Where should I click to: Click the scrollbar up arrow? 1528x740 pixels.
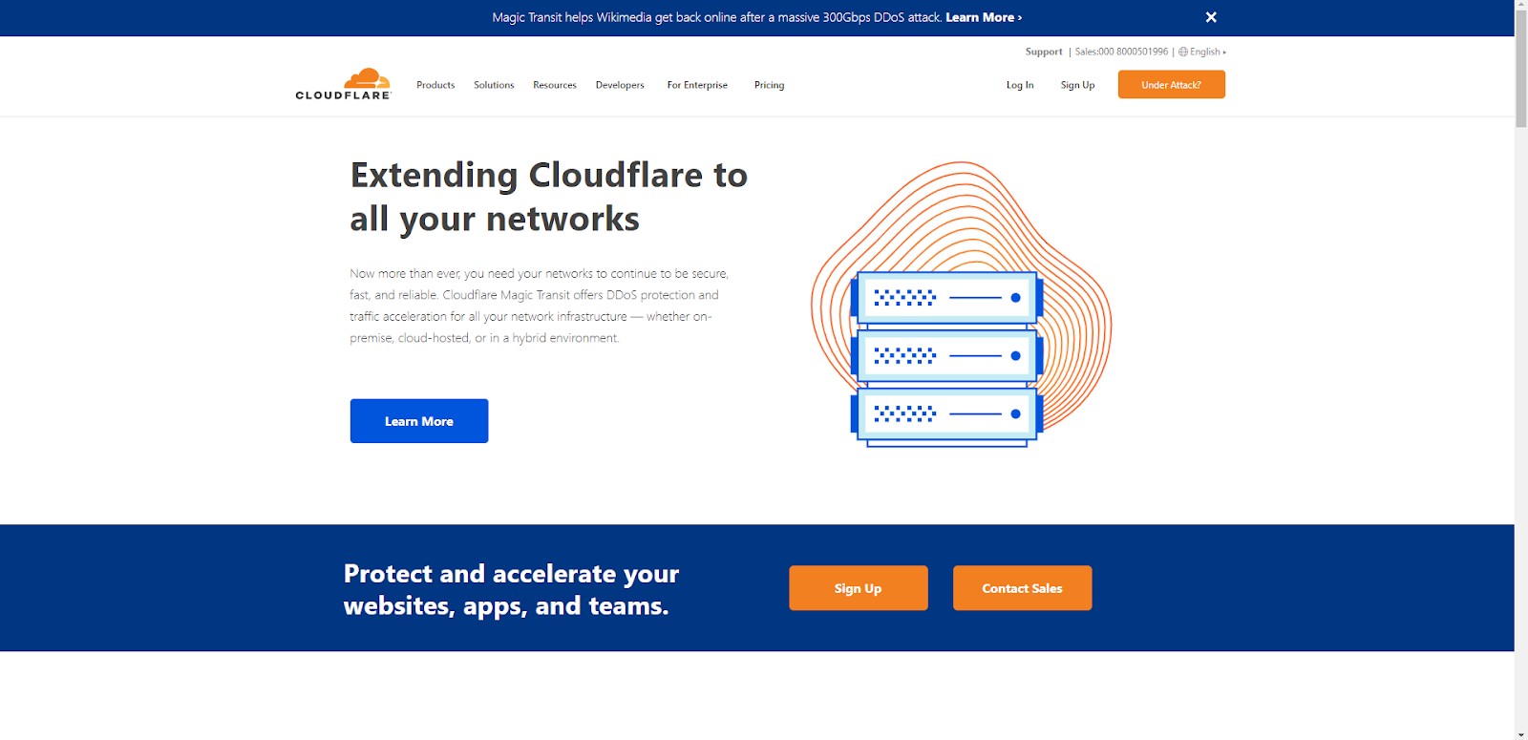(1521, 5)
